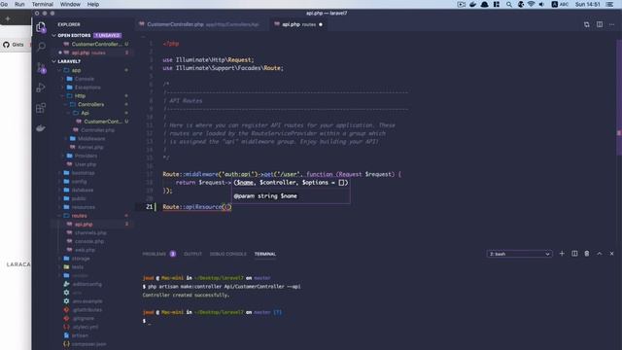The width and height of the screenshot is (622, 350).
Task: Open the Explorer view in activity bar
Action: [41, 27]
